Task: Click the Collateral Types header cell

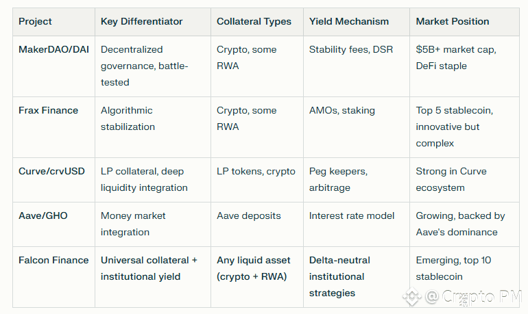Action: (252, 21)
